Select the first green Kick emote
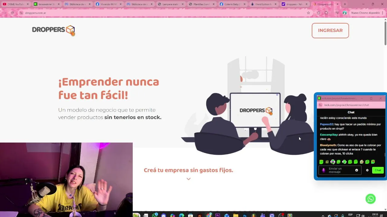The height and width of the screenshot is (217, 387). coord(321,162)
